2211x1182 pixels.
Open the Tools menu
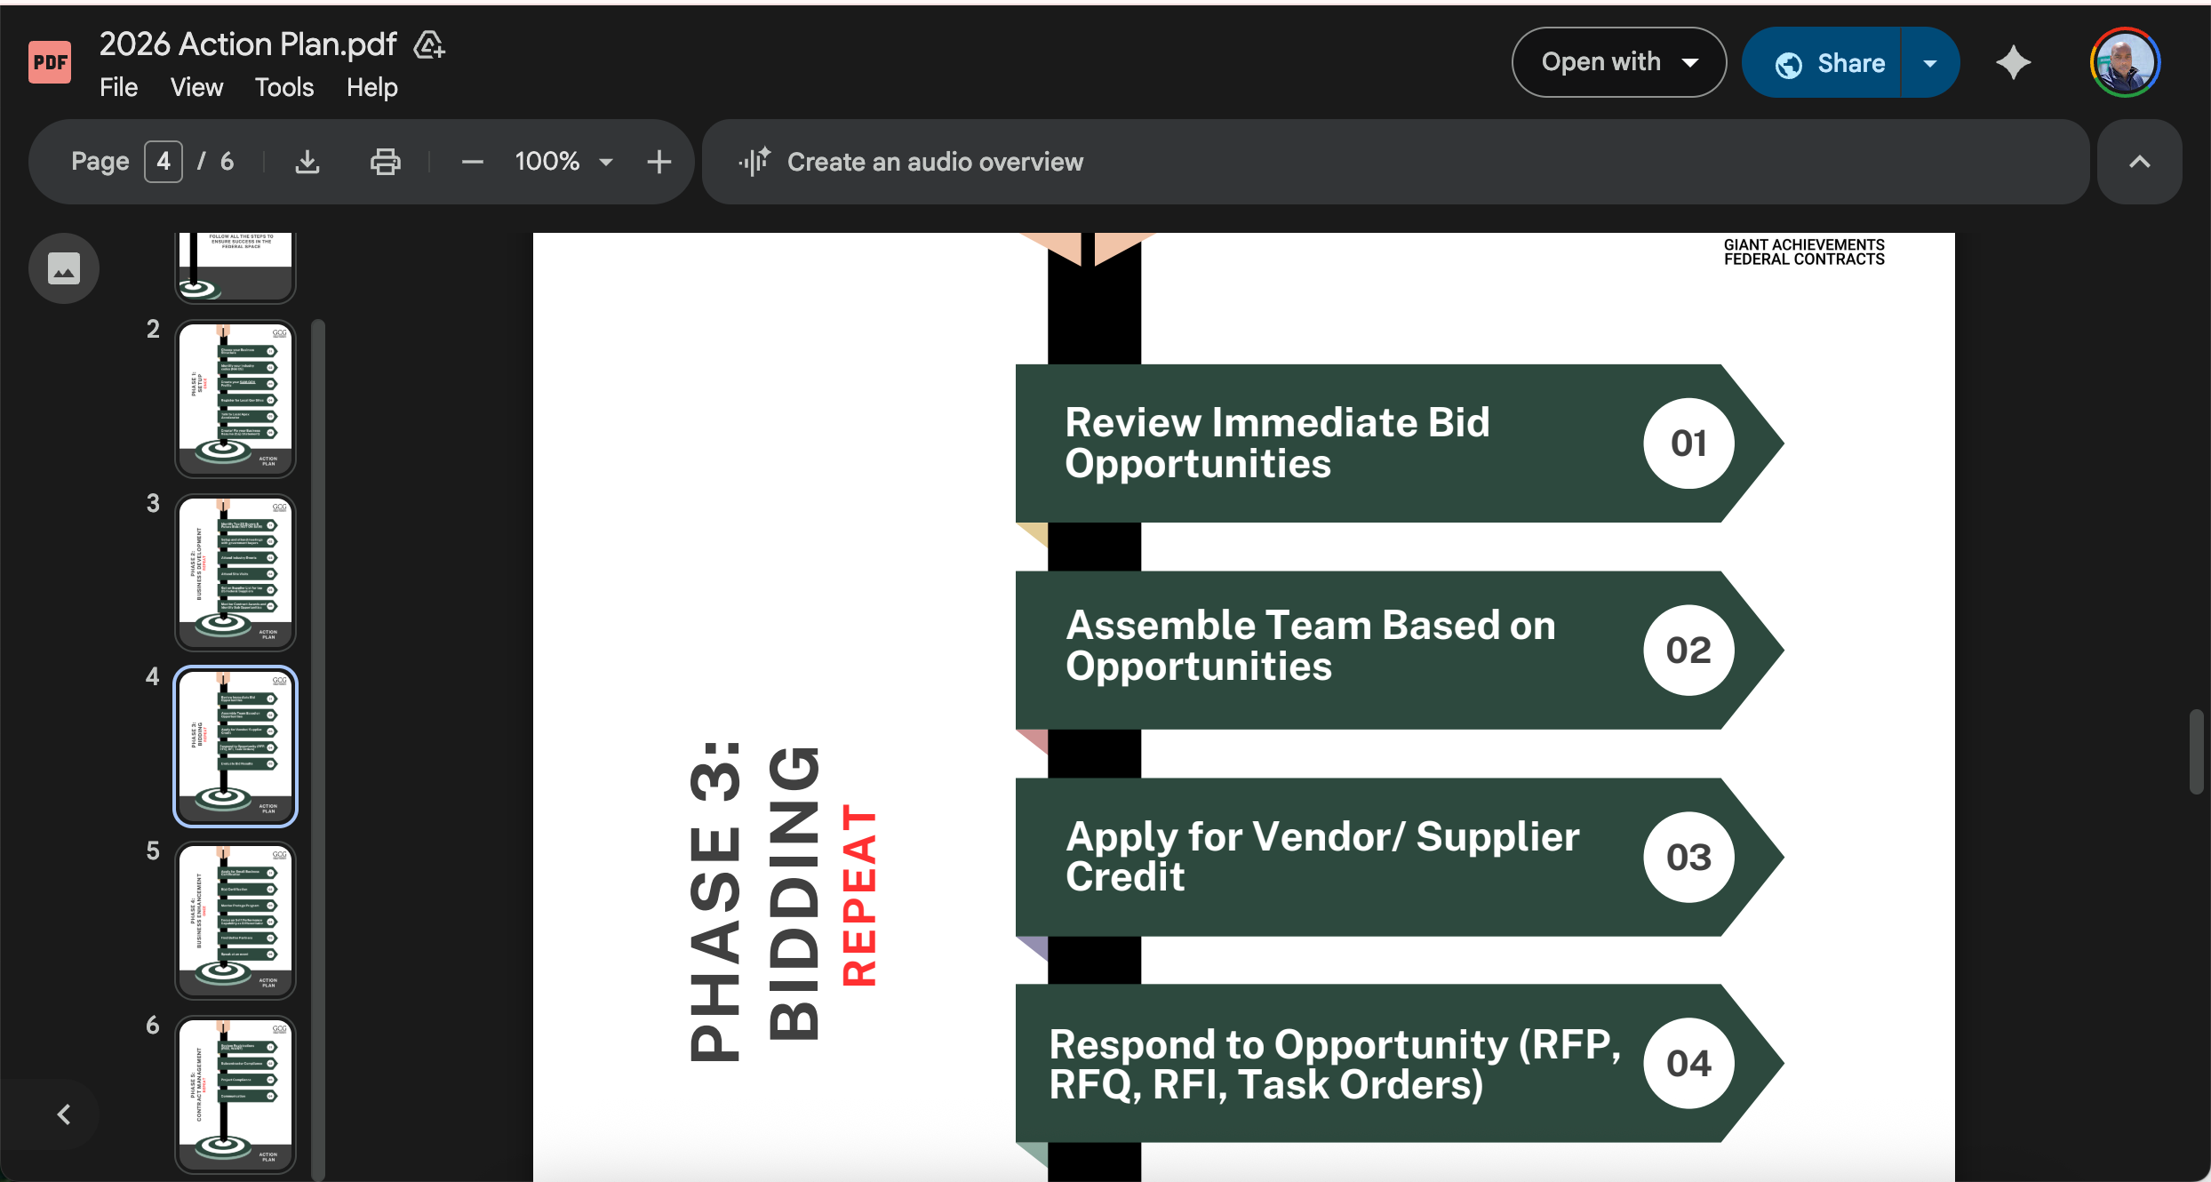(284, 87)
